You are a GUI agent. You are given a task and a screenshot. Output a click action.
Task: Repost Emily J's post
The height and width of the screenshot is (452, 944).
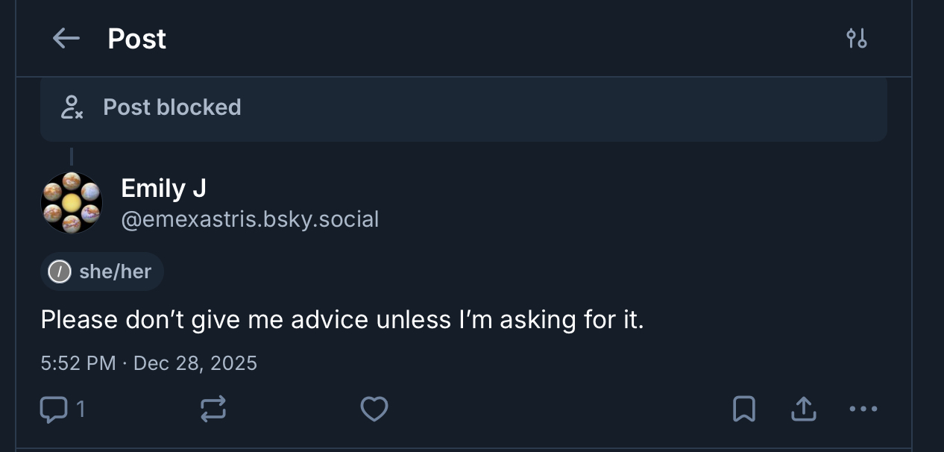pos(213,409)
